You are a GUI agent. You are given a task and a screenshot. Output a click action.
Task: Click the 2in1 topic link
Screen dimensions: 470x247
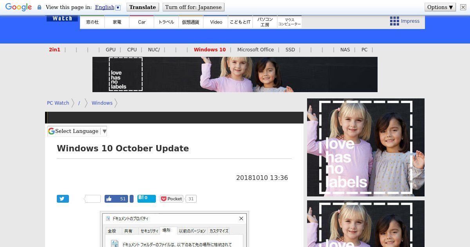54,50
